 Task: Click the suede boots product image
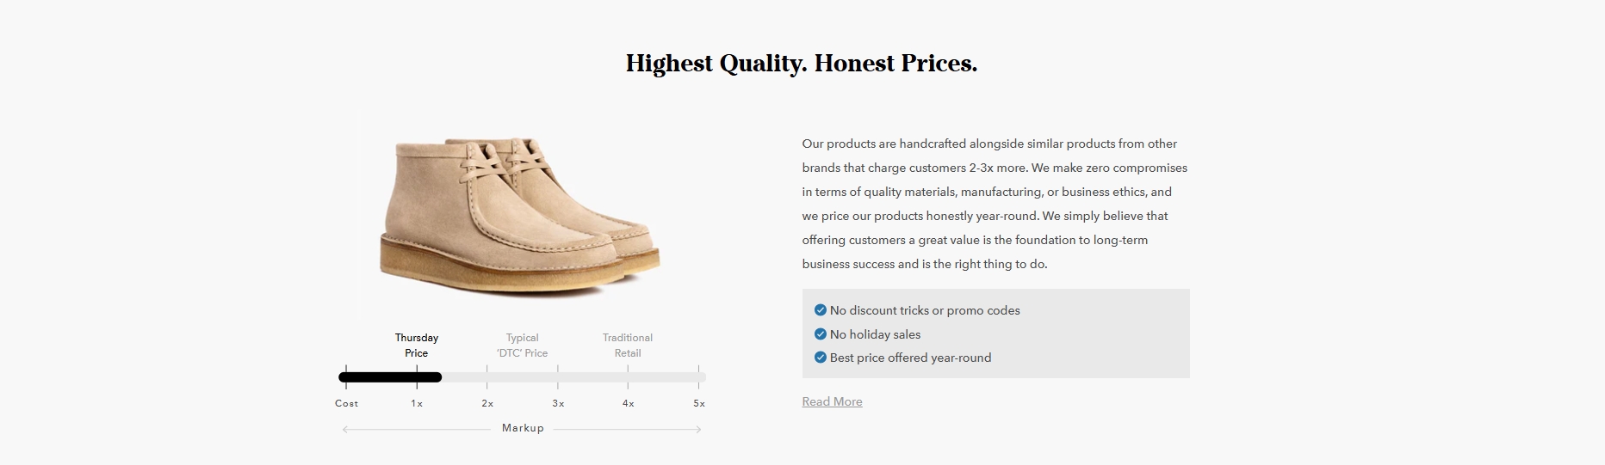(520, 214)
